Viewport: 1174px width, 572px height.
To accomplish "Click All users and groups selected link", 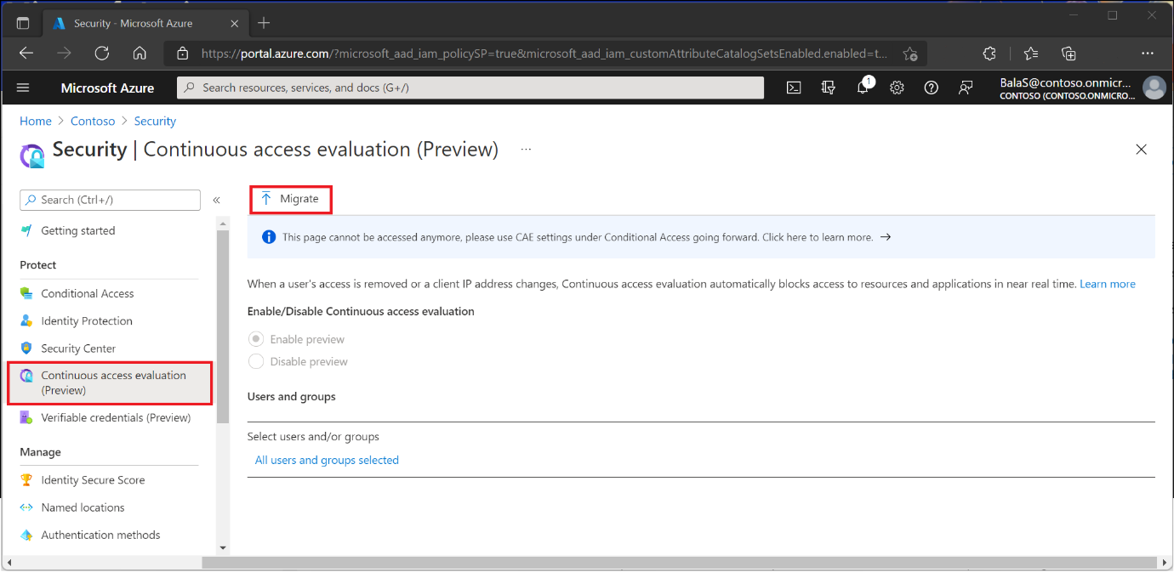I will (x=327, y=460).
